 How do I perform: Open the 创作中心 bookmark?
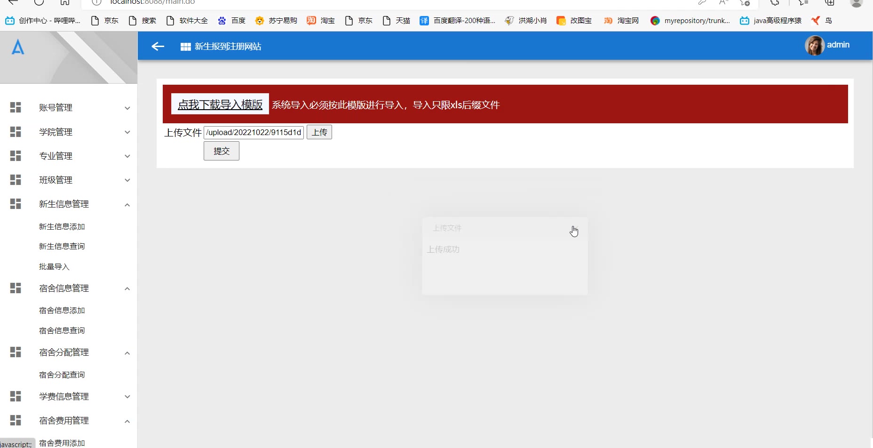click(x=43, y=20)
